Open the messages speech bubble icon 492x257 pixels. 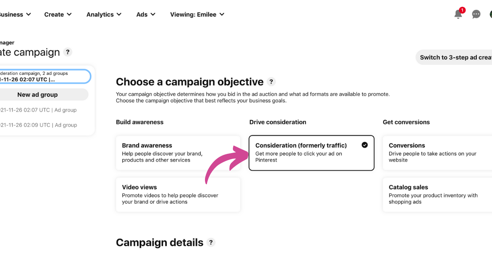(476, 14)
